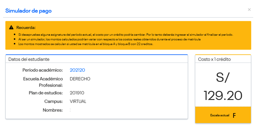
Task: Click the Campus label
Action: (x=53, y=101)
